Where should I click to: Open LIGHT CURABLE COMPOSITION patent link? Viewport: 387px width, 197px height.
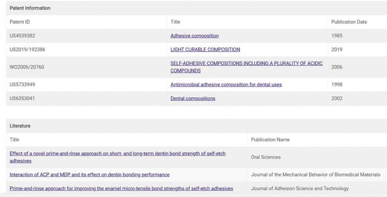pos(205,50)
